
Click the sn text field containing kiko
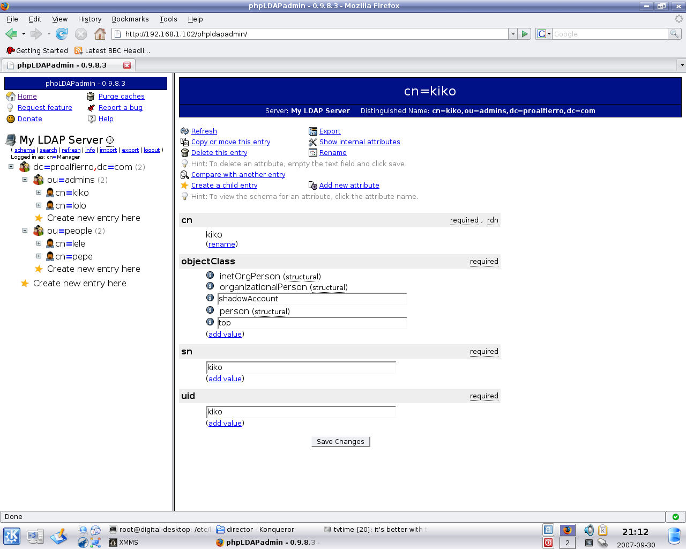(301, 367)
